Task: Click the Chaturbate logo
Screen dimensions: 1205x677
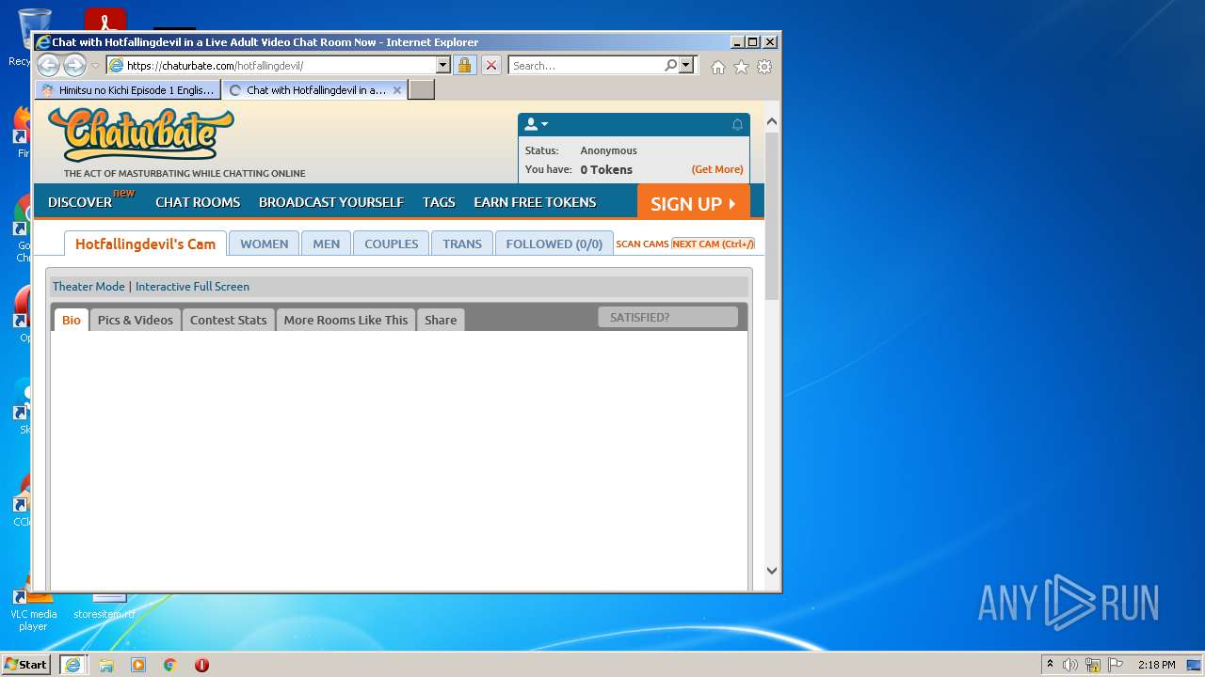Action: click(141, 134)
